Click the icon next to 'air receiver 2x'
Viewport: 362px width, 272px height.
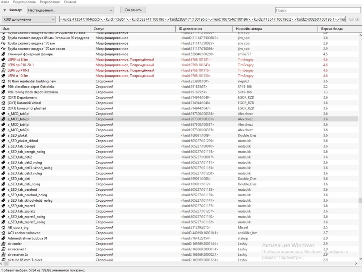point(3,255)
